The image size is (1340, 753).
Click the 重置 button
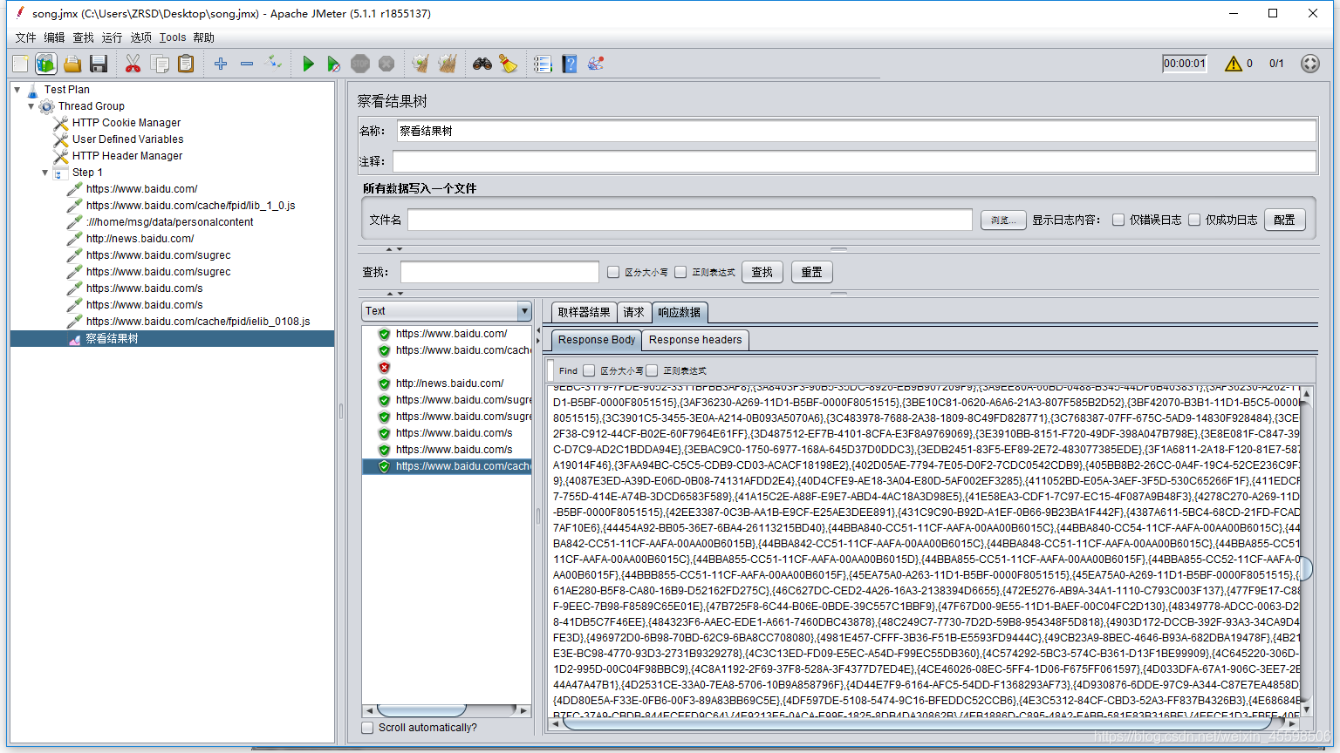(x=812, y=272)
